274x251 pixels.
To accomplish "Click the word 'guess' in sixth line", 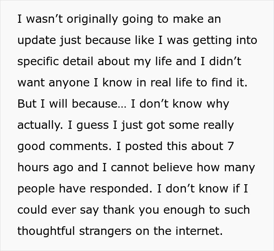I will pyautogui.click(x=92, y=125).
